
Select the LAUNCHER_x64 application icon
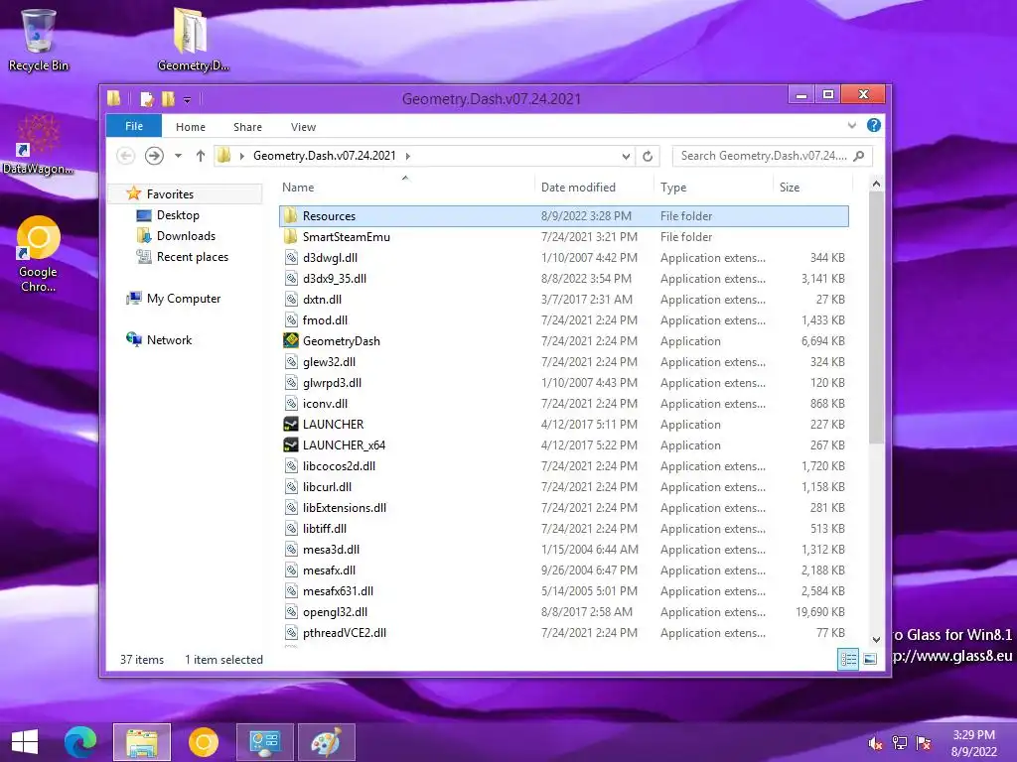tap(291, 445)
